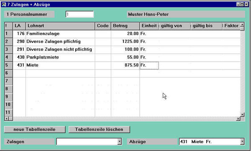Click the LA code 176 cell
This screenshot has height=151, width=251.
click(x=19, y=34)
